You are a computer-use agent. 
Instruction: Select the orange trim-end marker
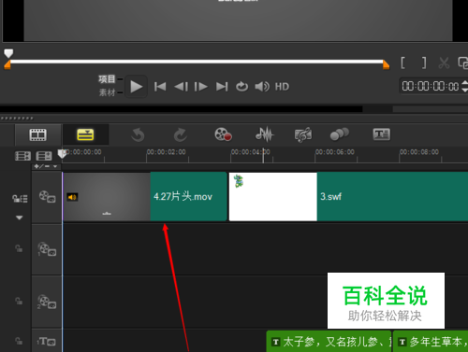click(386, 65)
